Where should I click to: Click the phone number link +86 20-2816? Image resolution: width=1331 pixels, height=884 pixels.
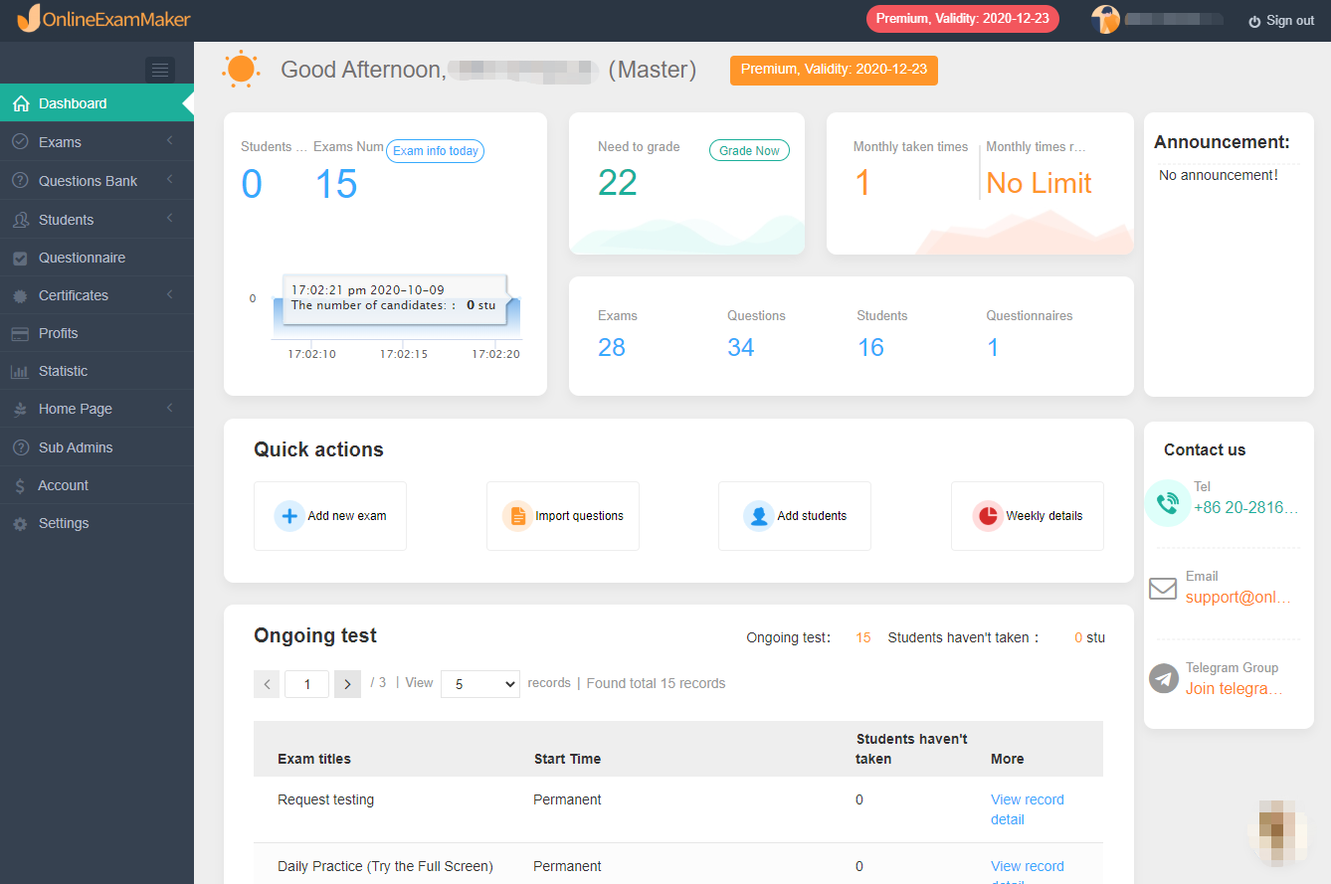click(x=1246, y=507)
